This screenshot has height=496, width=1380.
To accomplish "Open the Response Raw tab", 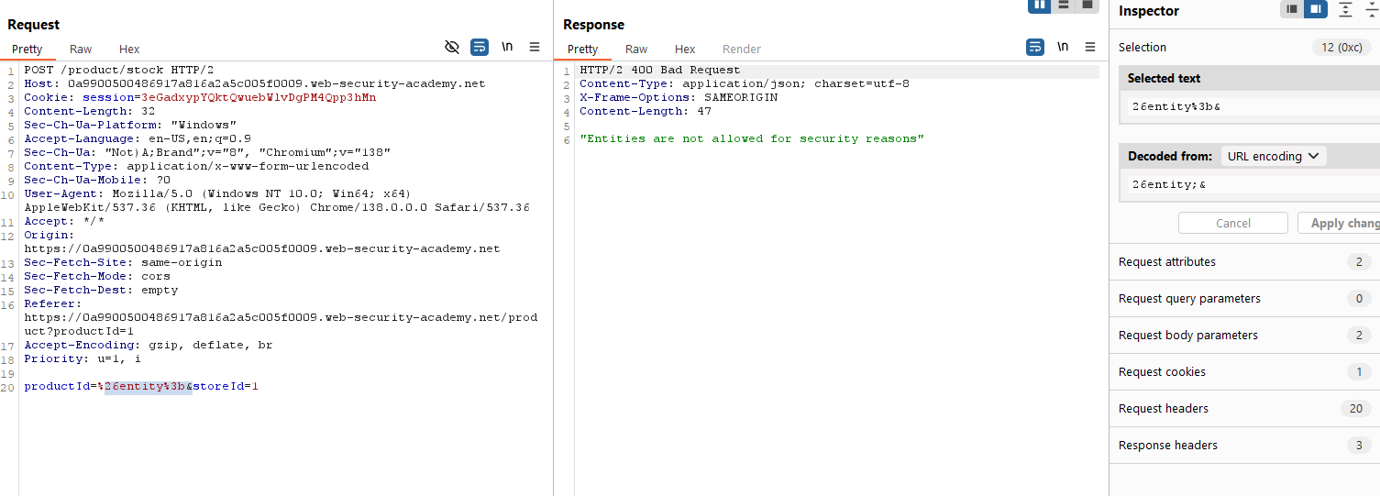I will [636, 50].
